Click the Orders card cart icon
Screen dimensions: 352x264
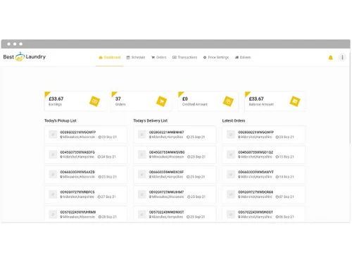click(161, 101)
